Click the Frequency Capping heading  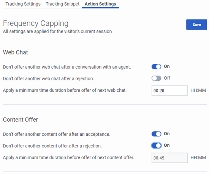click(36, 24)
